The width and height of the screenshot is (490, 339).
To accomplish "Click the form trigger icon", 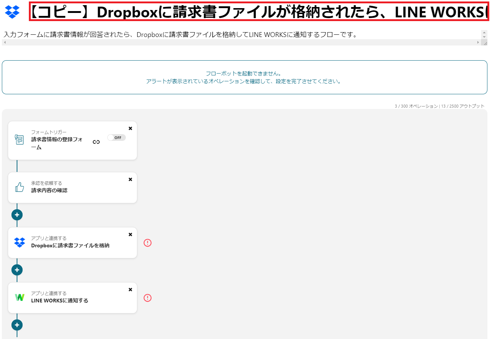I will (x=19, y=139).
